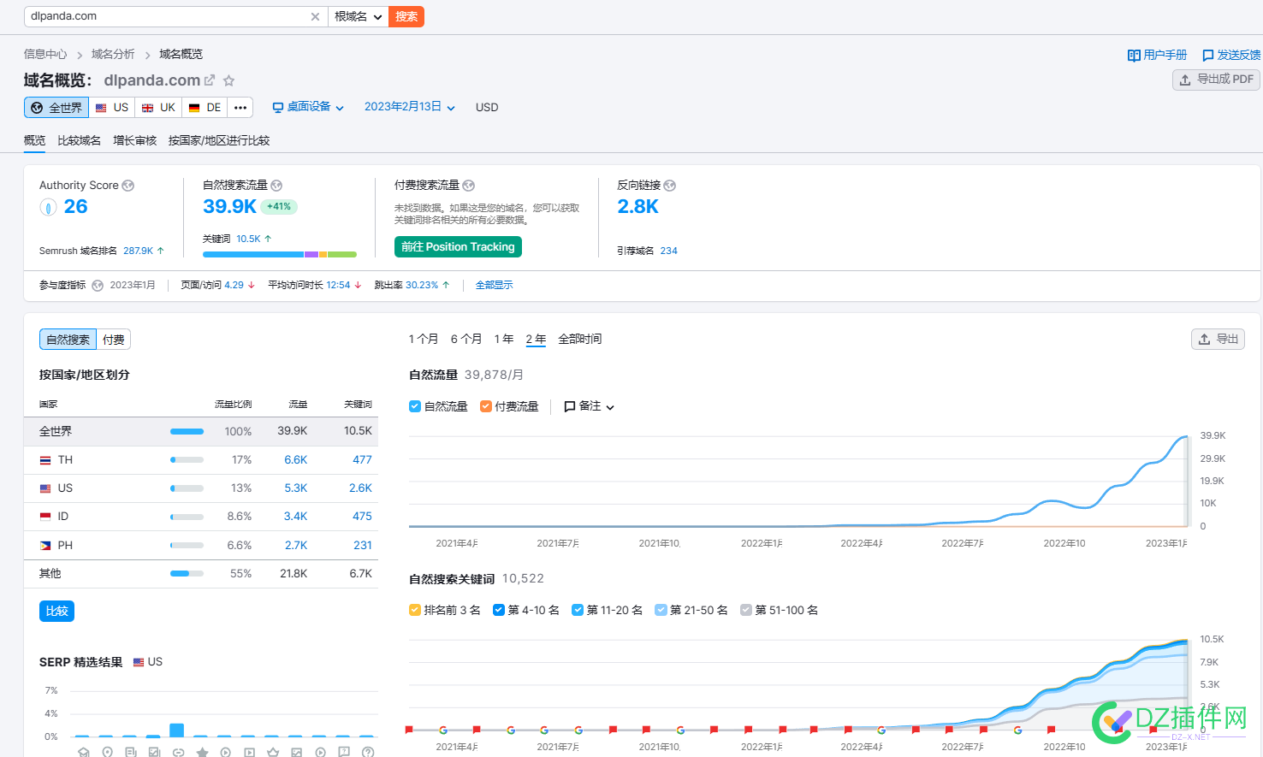Open the Thailand flag TH row

(201, 460)
